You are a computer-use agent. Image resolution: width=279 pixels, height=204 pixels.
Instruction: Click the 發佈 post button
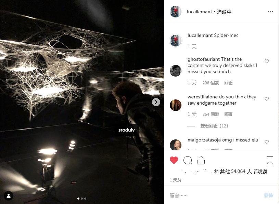pos(268,195)
